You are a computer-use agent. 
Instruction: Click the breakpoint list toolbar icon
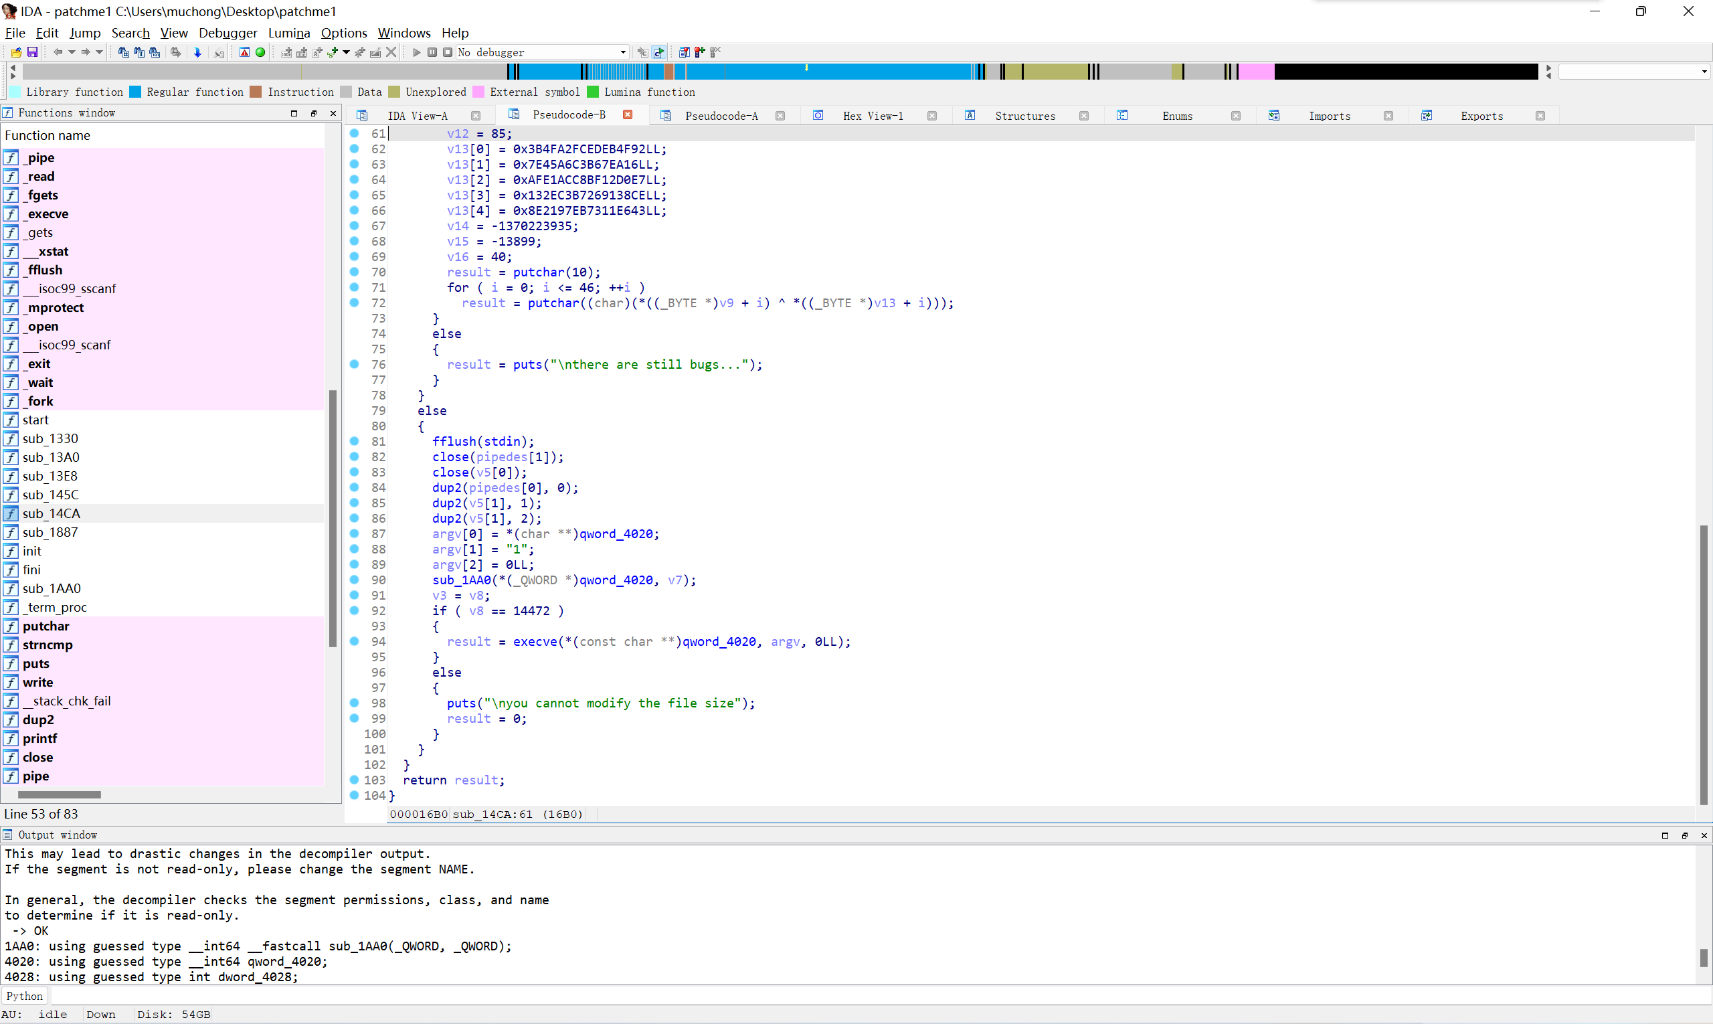pos(685,52)
